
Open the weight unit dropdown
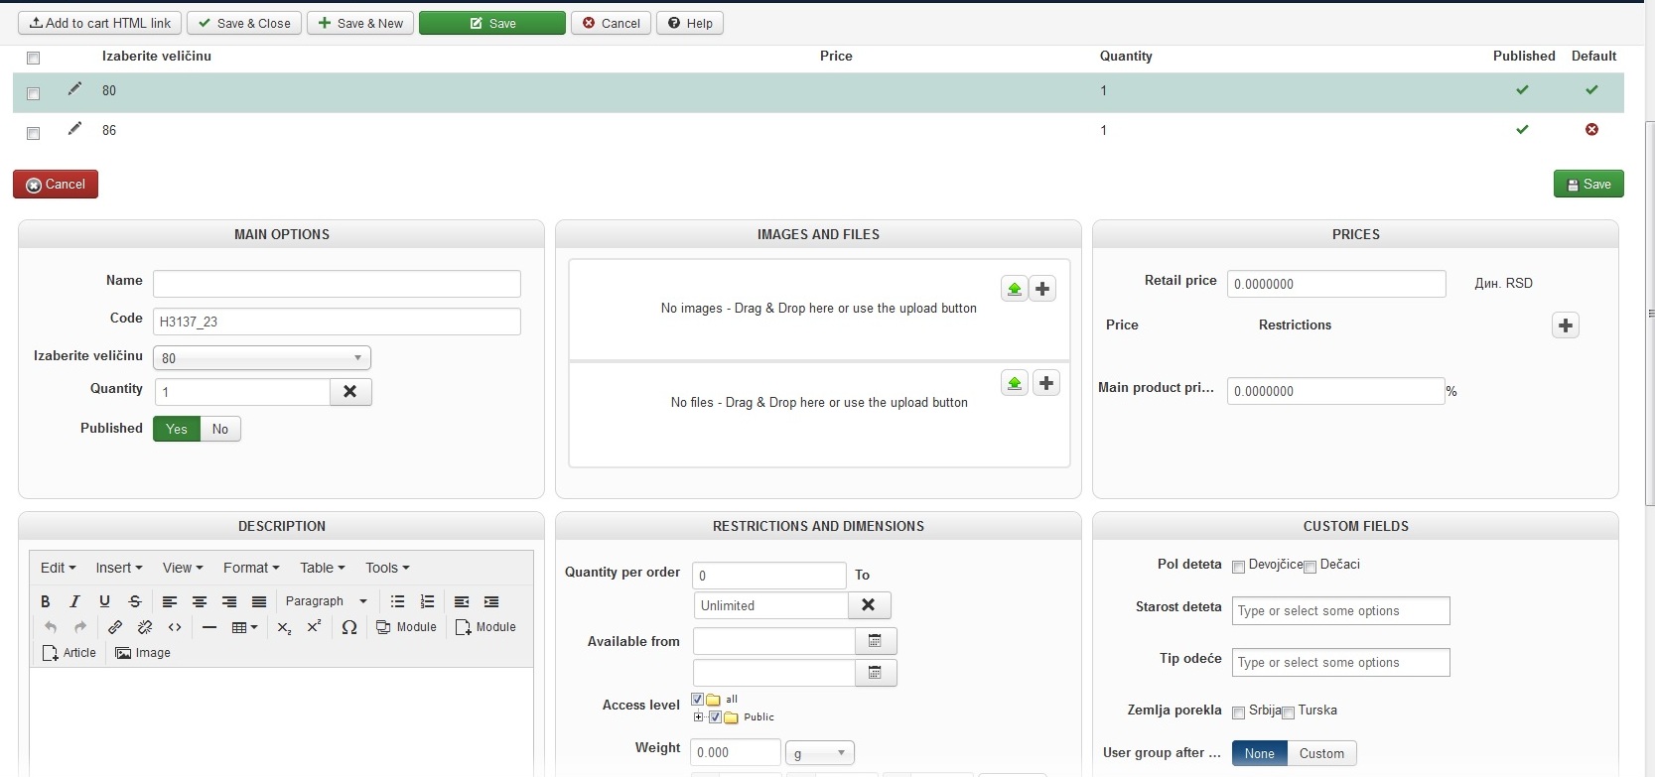[x=819, y=753]
